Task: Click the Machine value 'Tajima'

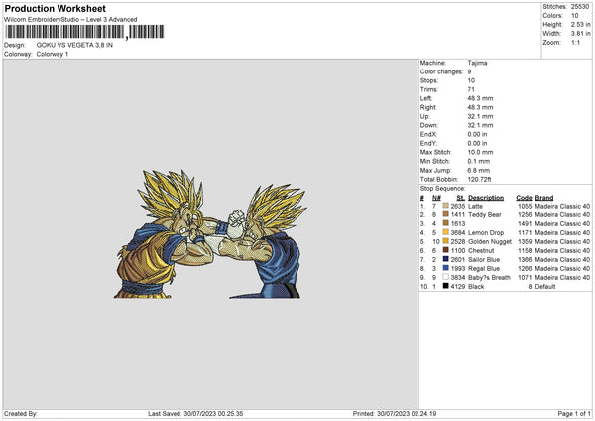Action: click(x=477, y=63)
